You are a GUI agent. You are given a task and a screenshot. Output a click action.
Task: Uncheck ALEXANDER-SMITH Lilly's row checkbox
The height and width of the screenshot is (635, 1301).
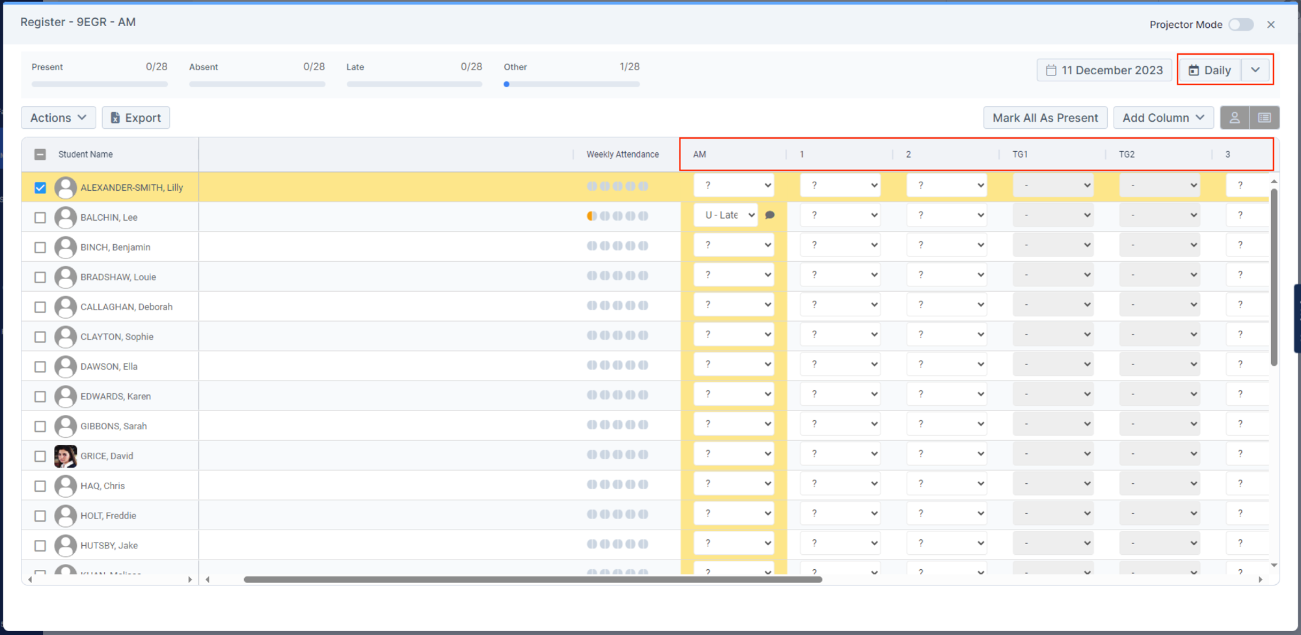(x=40, y=187)
